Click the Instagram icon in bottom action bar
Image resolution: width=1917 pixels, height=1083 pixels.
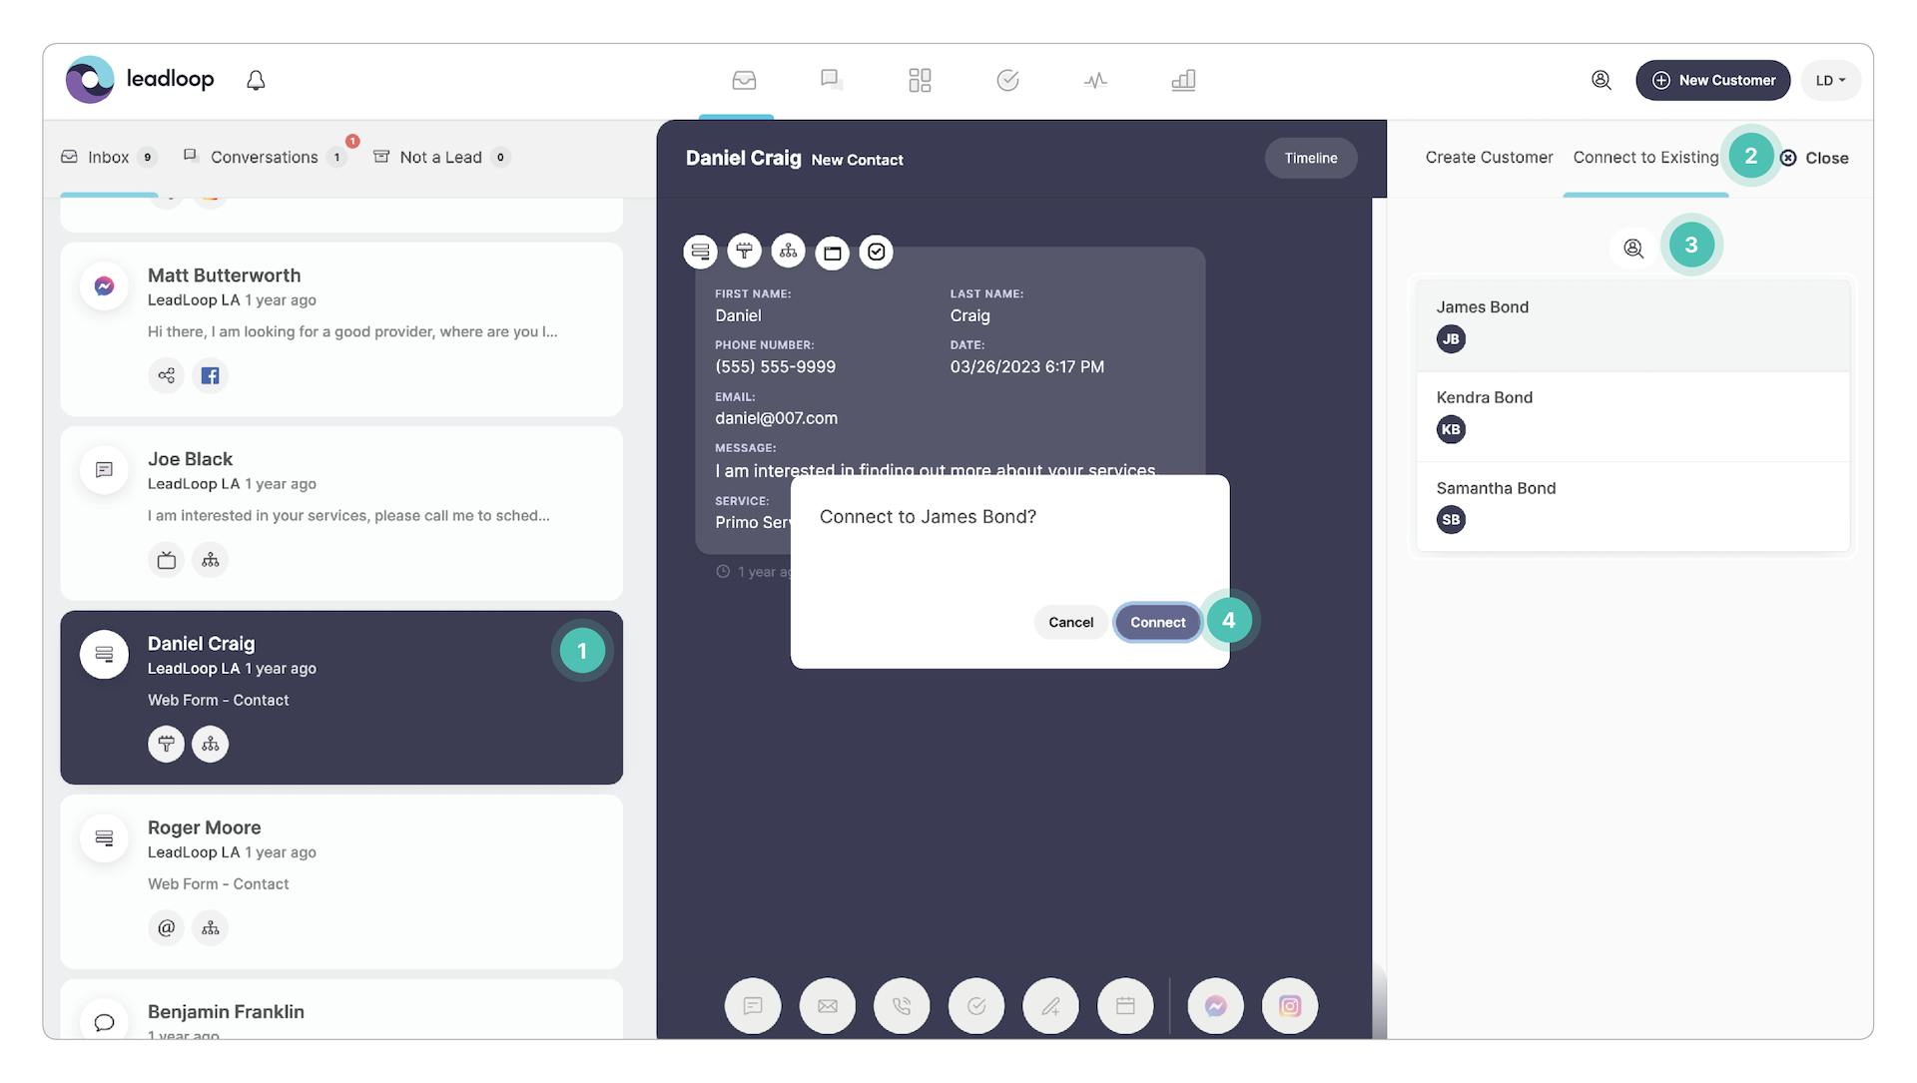[1289, 1006]
